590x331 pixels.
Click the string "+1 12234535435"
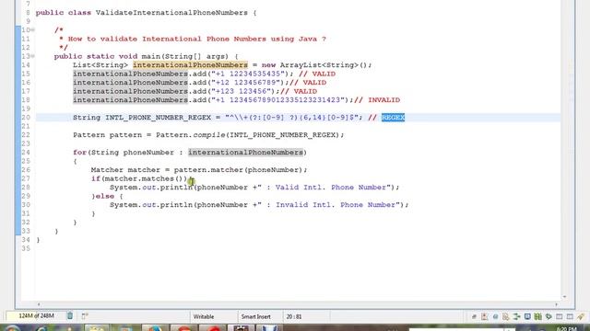[x=248, y=74]
